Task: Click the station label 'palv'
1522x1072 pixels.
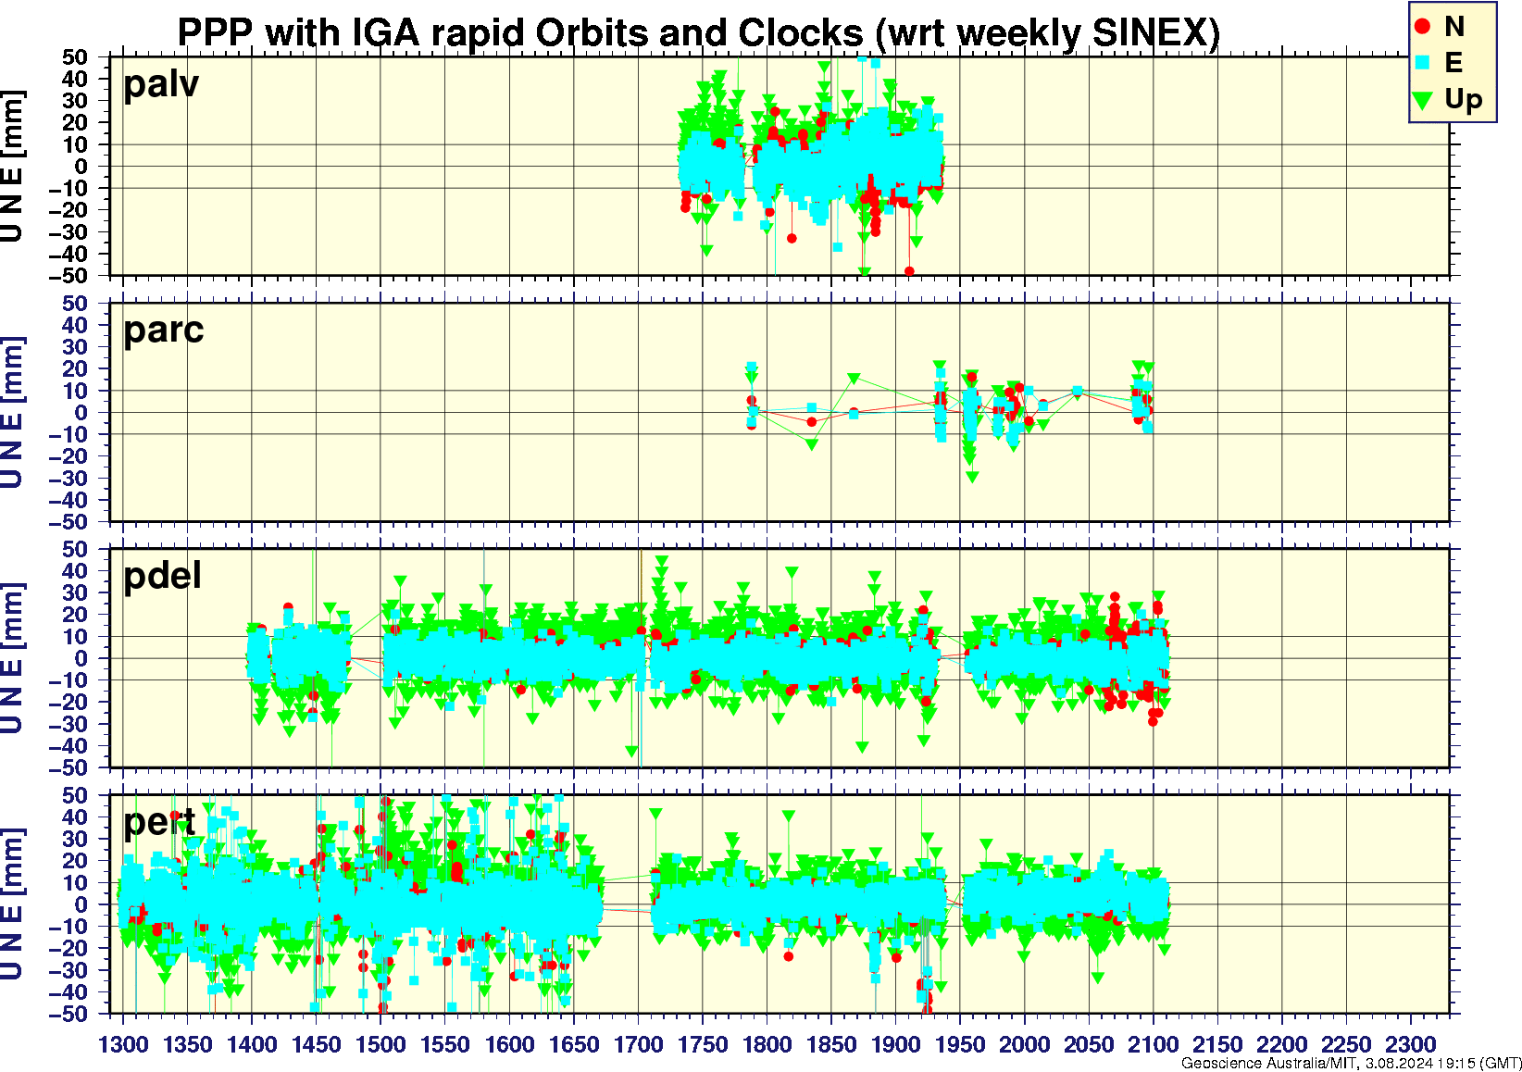Action: (x=161, y=84)
